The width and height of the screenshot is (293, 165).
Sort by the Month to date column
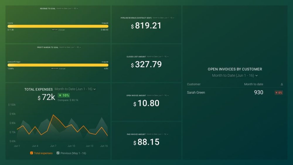tap(253, 84)
